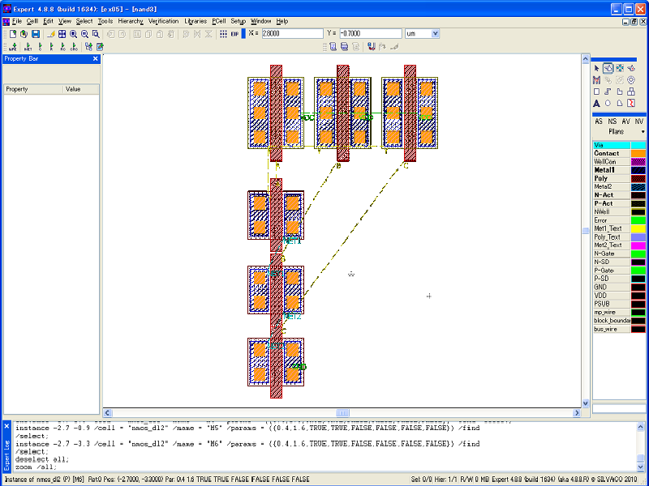
Task: Open the Libraries menu
Action: pyautogui.click(x=196, y=21)
